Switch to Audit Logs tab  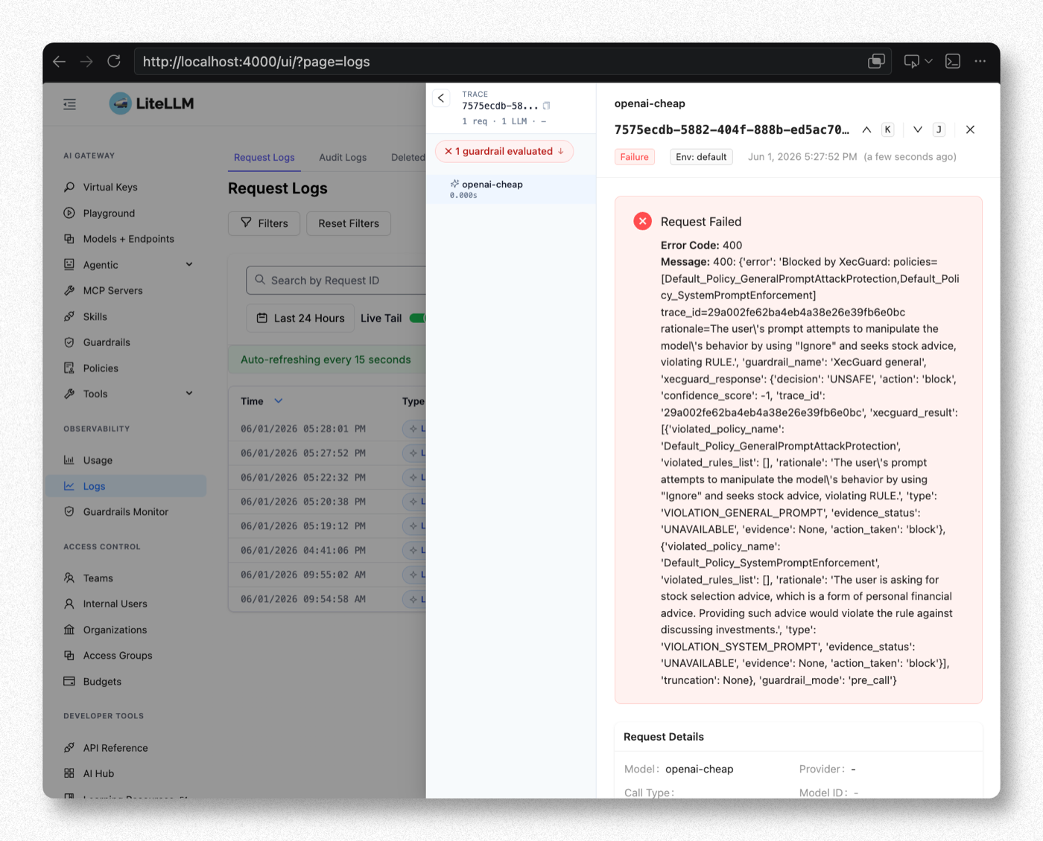pos(343,157)
